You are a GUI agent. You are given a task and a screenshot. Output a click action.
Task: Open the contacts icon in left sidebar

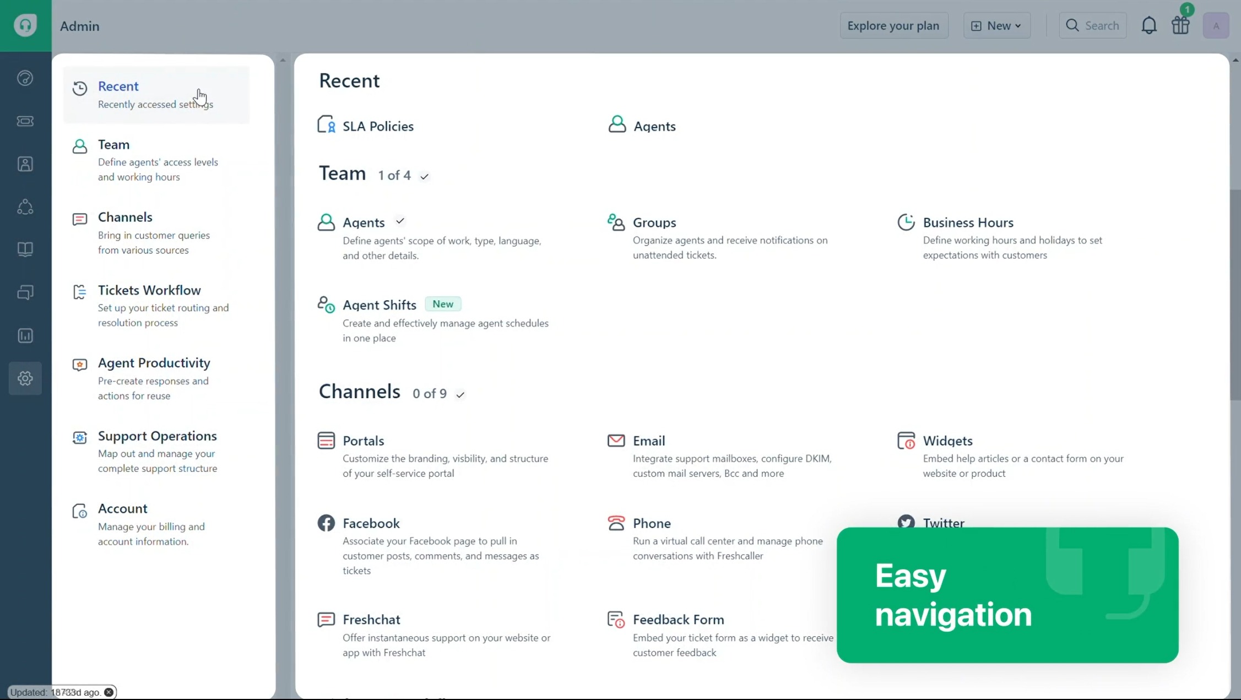(x=25, y=164)
